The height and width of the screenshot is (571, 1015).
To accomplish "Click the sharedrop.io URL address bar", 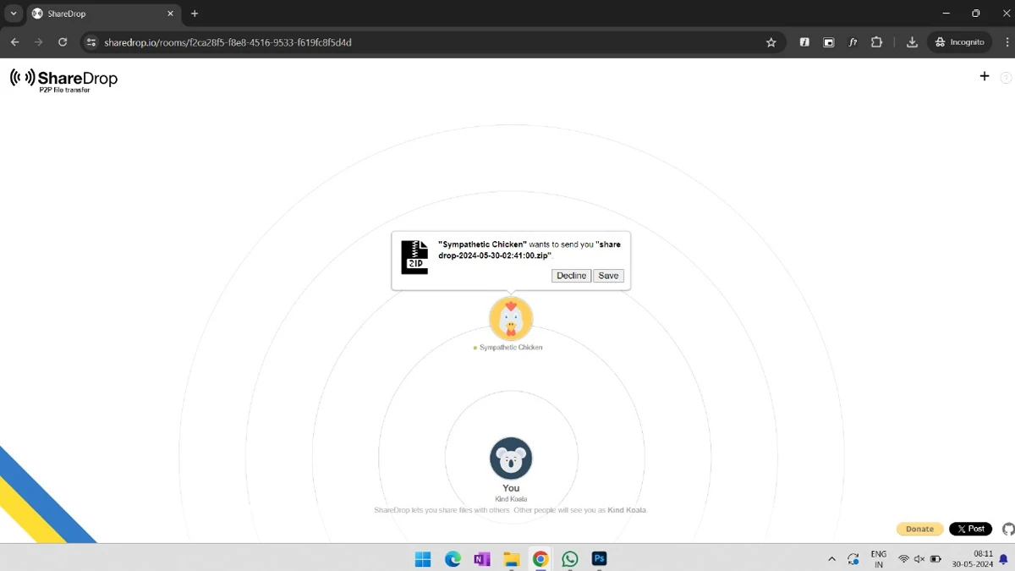I will (431, 42).
